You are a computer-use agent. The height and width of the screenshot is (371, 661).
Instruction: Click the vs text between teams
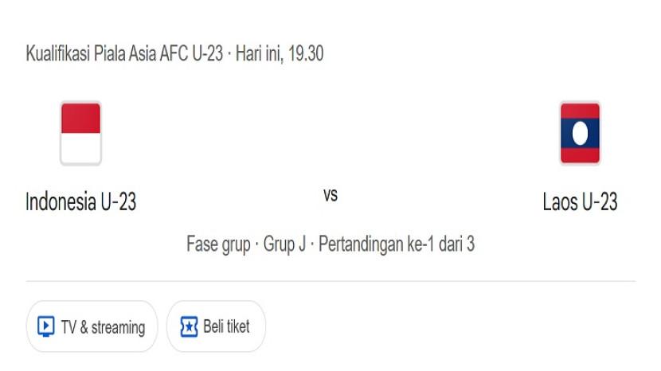[x=330, y=194]
